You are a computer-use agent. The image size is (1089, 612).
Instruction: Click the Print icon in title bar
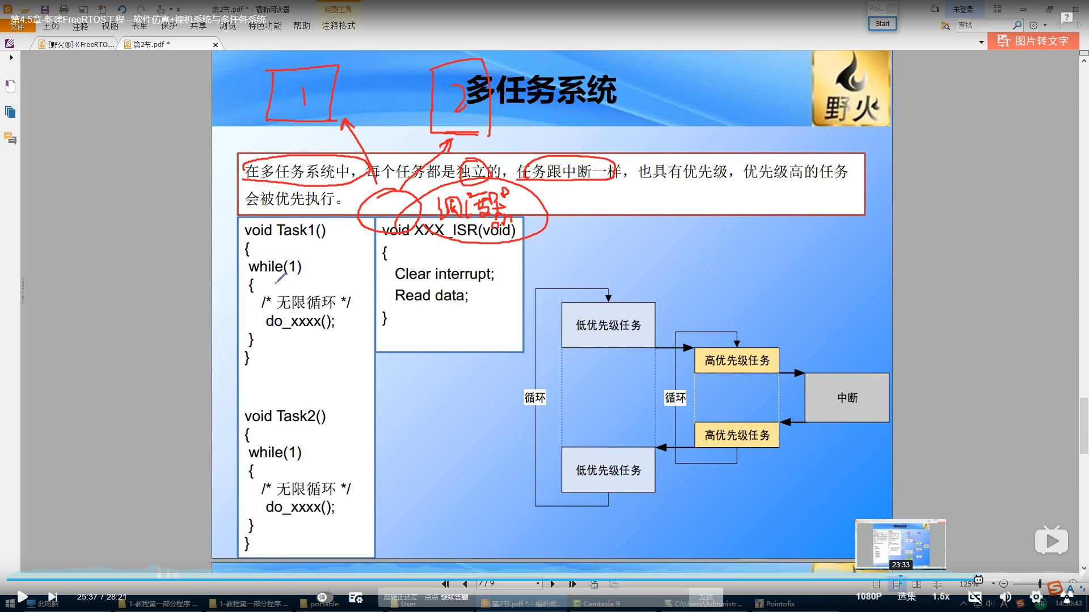(64, 9)
